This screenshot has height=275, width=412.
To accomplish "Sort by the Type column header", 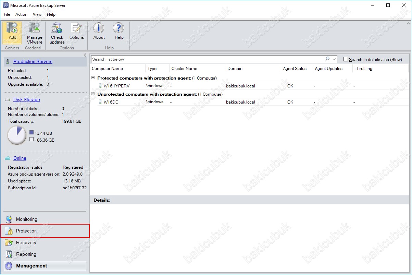I will [x=158, y=69].
